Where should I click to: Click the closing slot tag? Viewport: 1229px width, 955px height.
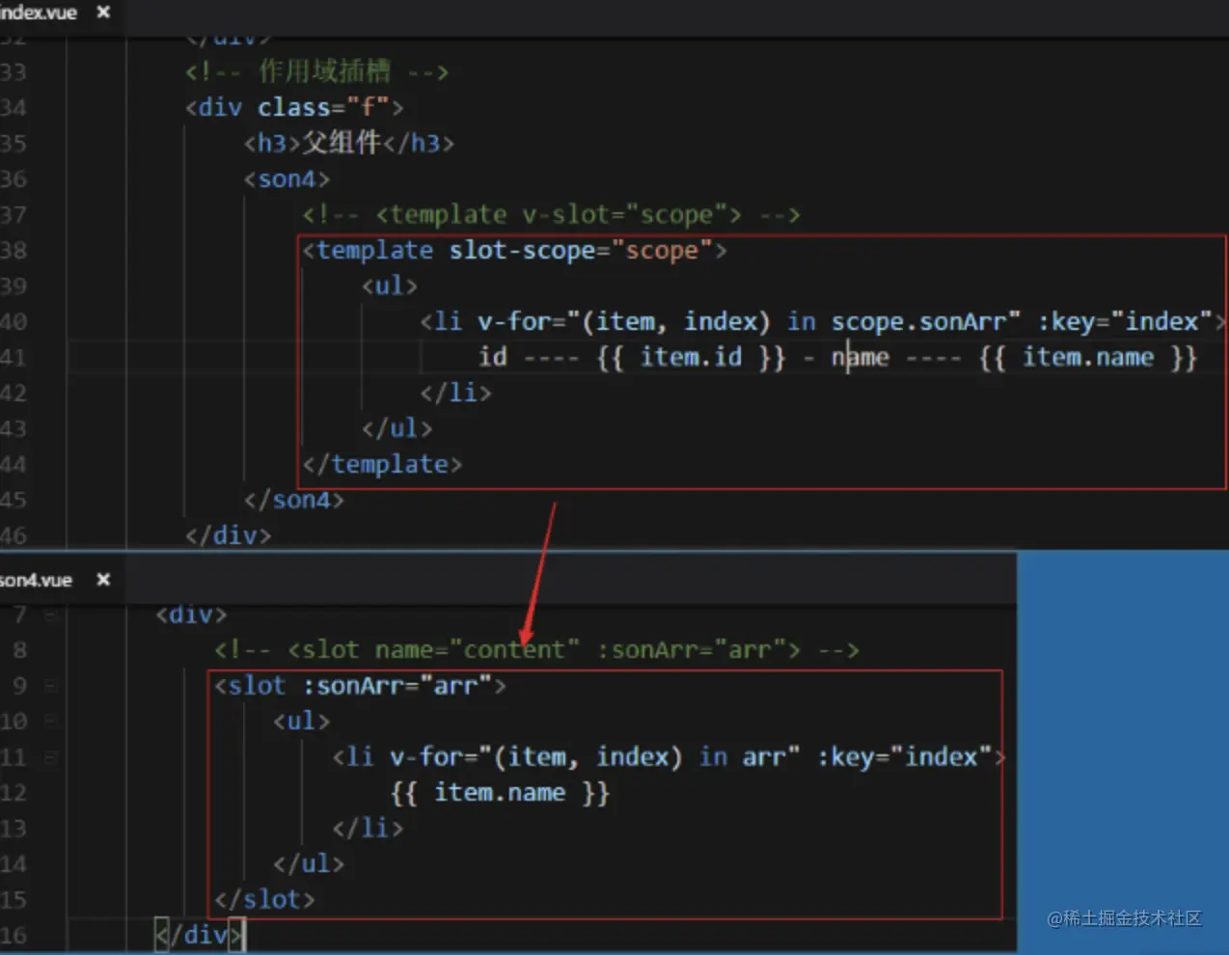coord(264,900)
